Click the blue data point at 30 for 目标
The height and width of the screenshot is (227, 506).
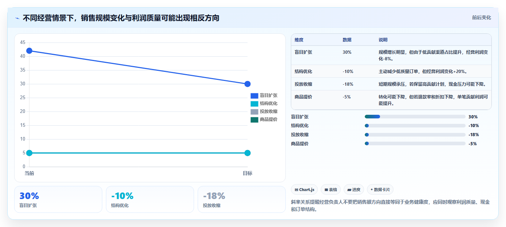click(248, 84)
